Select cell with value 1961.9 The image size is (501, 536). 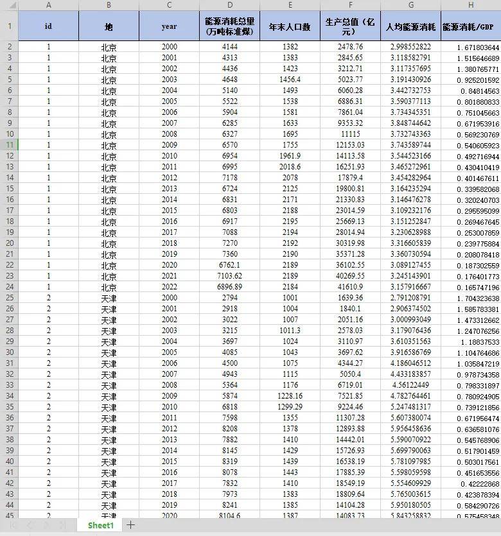(290, 156)
